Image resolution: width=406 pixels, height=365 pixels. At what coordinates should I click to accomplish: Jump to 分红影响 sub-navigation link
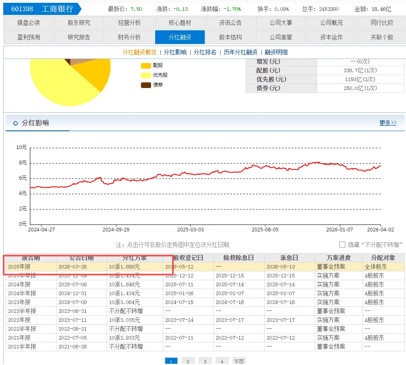coord(175,52)
